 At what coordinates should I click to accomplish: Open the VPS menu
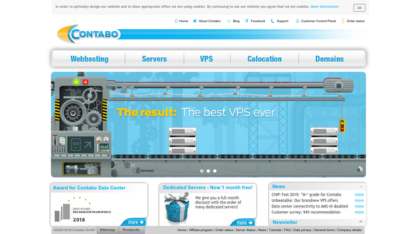point(207,58)
